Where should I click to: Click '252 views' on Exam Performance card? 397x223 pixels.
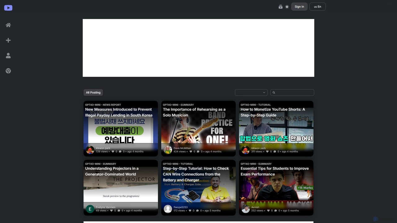tap(257, 211)
